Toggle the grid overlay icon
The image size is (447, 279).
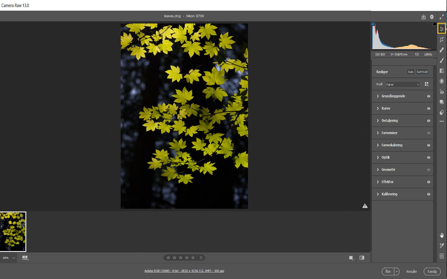(442, 256)
